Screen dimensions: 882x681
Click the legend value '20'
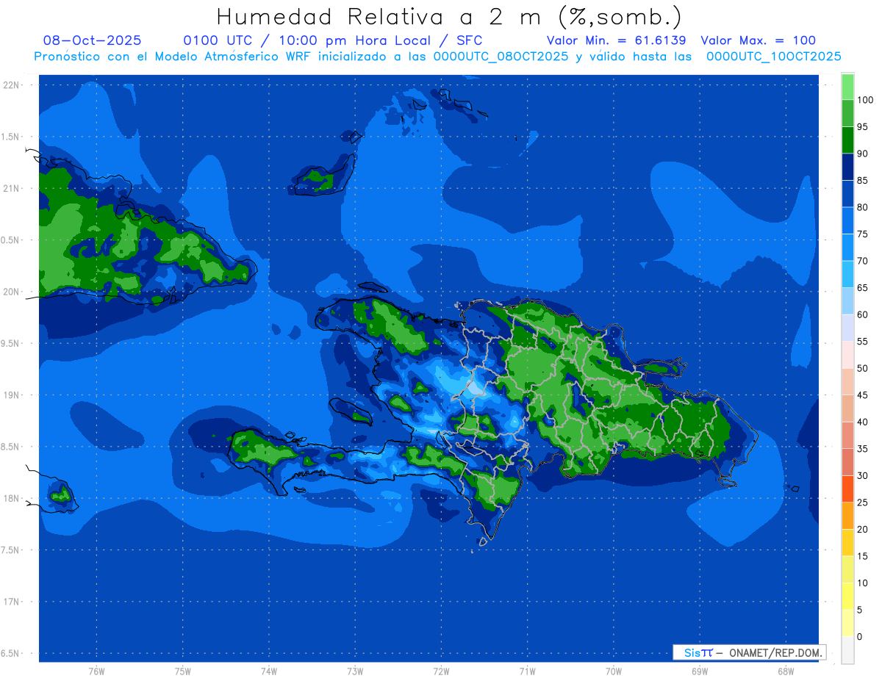[x=862, y=529]
